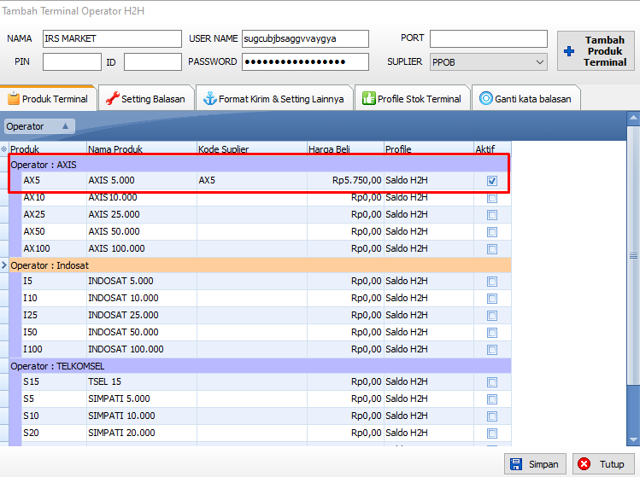The height and width of the screenshot is (477, 640).
Task: Click the Profile Stok Terminal tab icon
Action: click(x=368, y=99)
